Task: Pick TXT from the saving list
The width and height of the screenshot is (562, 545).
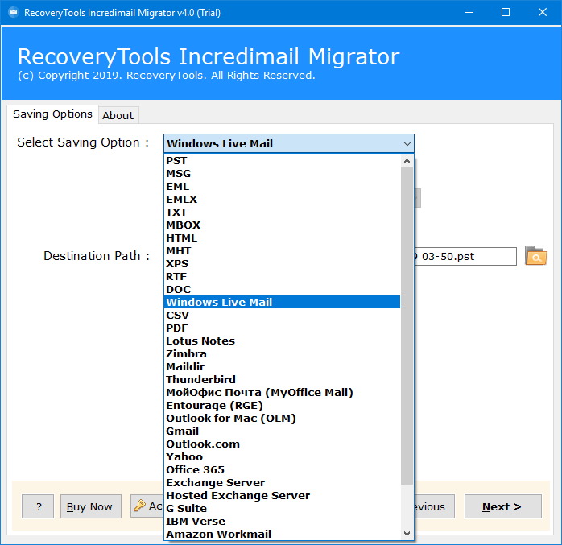Action: click(282, 213)
